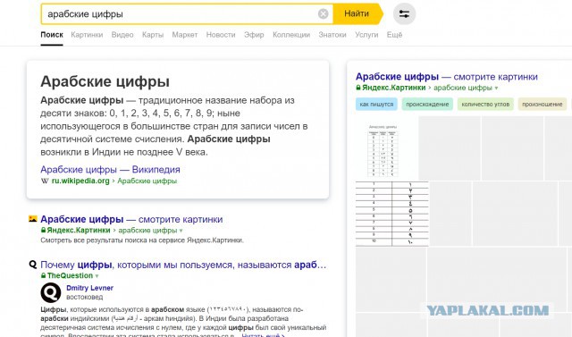Expand dropdown arrow next to TheQuestion

pyautogui.click(x=97, y=276)
